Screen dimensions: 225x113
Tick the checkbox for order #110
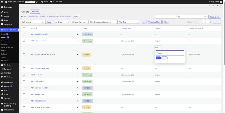[x=24, y=94]
